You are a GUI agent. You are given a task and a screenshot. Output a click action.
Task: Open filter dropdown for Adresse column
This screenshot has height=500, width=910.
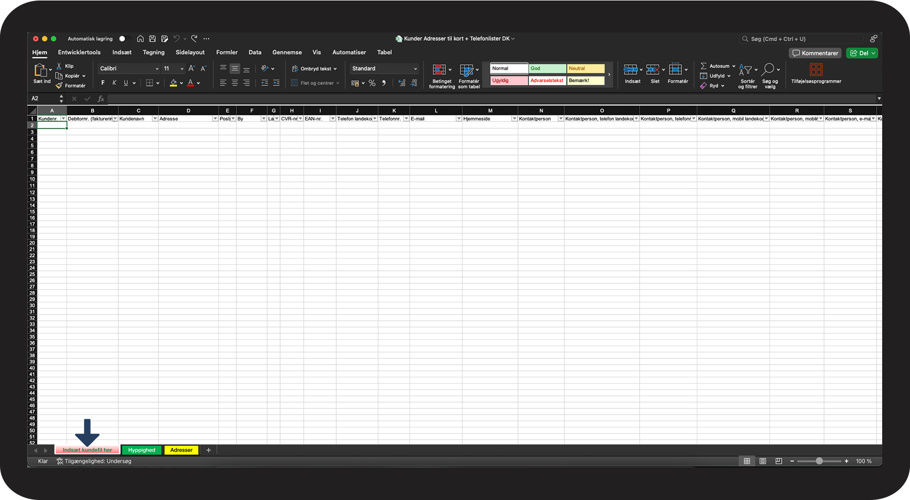tap(215, 119)
